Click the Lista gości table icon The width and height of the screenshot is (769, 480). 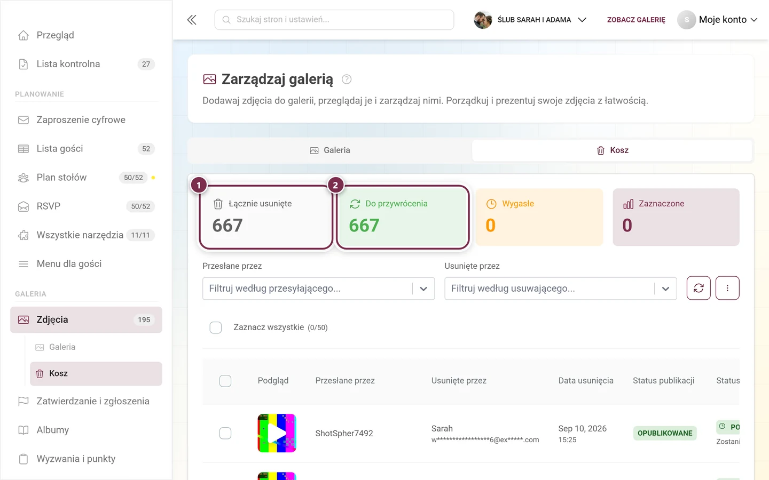pyautogui.click(x=23, y=149)
